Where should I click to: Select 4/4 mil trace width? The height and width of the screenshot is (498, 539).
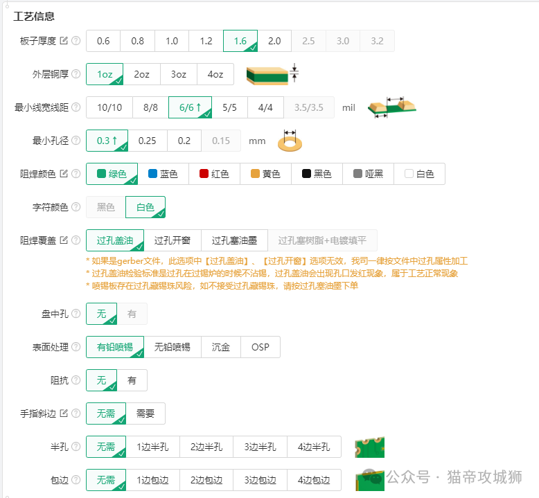pyautogui.click(x=265, y=107)
